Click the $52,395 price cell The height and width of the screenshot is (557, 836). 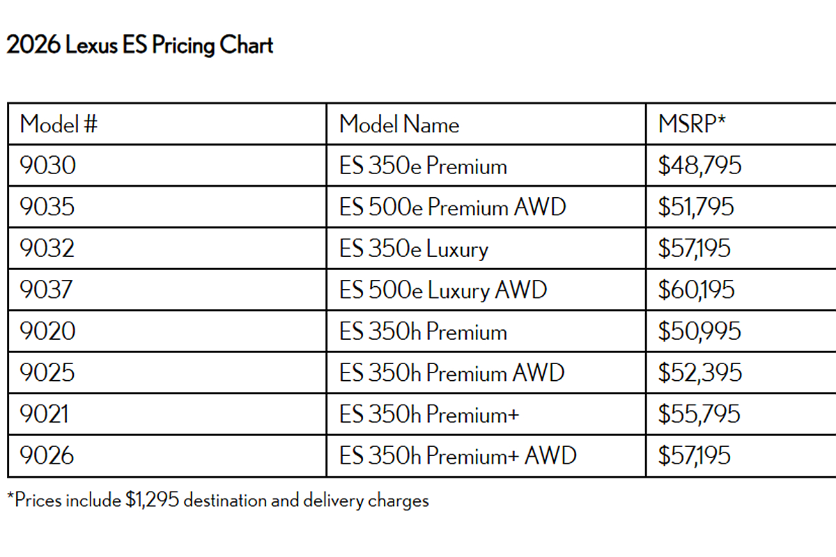point(699,372)
